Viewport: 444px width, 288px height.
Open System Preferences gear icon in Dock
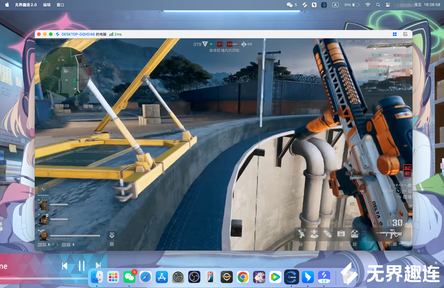coord(178,277)
